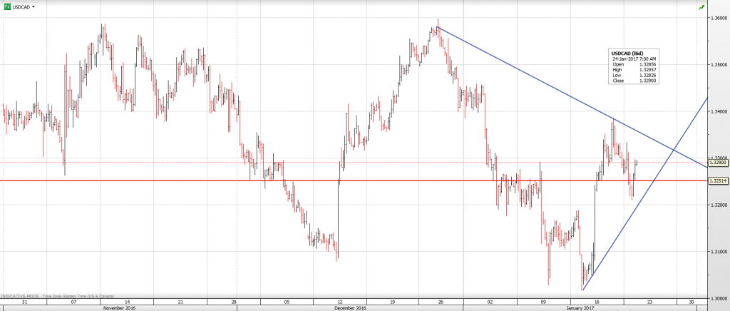Click the USDCAD symbol name label
730x311 pixels.
click(x=21, y=6)
